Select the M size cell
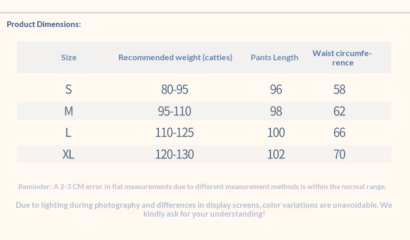Image resolution: width=410 pixels, height=240 pixels. [69, 111]
